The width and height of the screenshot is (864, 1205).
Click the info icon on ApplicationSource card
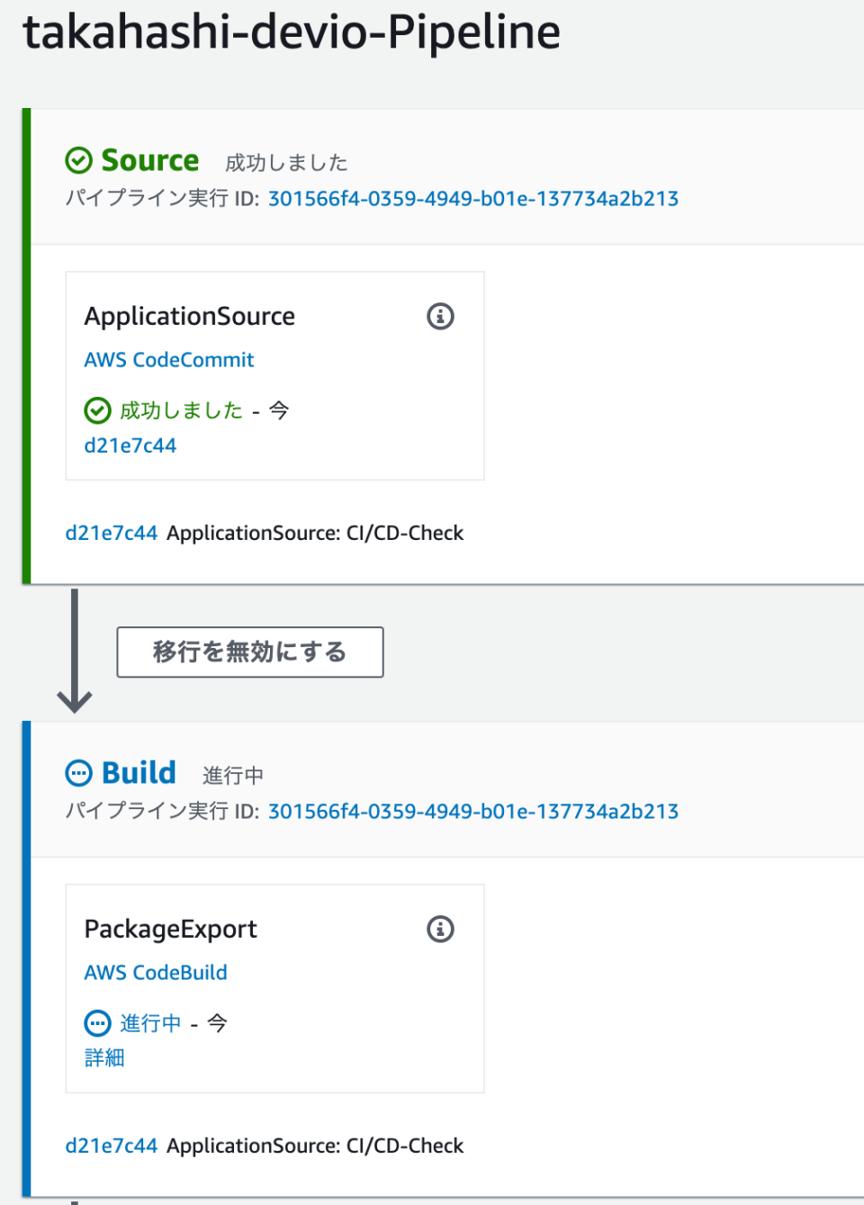440,316
